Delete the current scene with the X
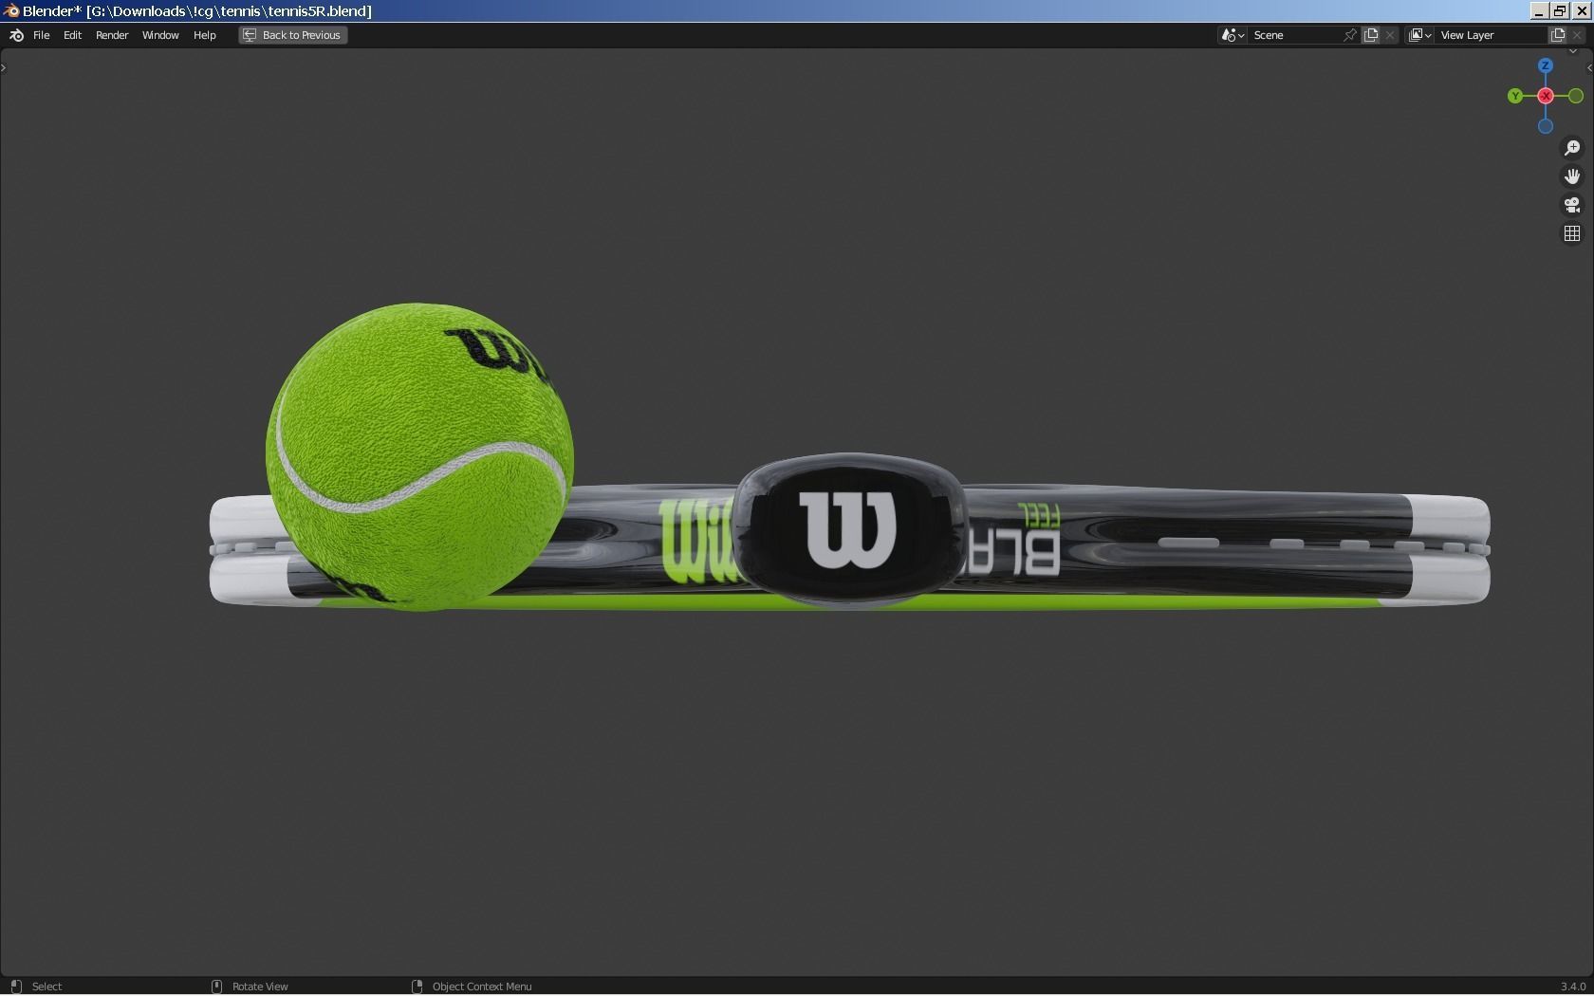 pyautogui.click(x=1391, y=35)
